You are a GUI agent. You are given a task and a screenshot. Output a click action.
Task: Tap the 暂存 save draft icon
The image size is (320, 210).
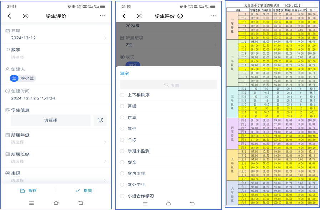(22, 191)
